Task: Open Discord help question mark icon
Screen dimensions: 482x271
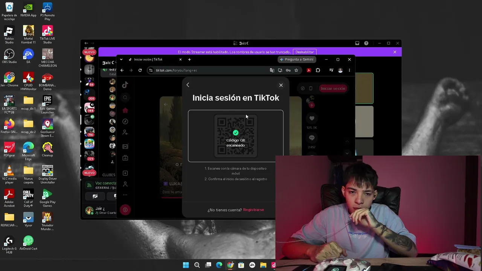Action: (366, 43)
